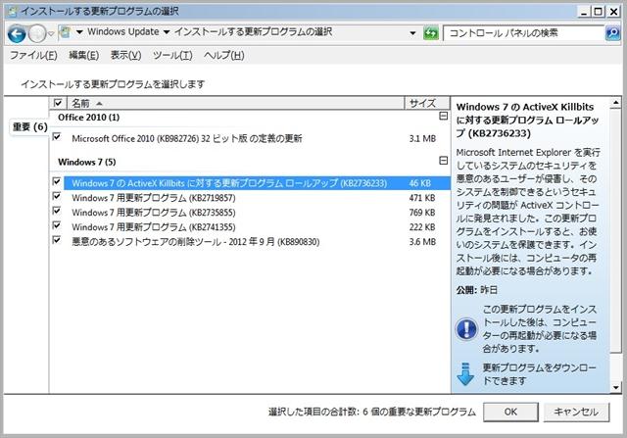Screen dimensions: 627x438
Task: Focus the コントロール パネルの検索 search box
Action: pyautogui.click(x=524, y=32)
